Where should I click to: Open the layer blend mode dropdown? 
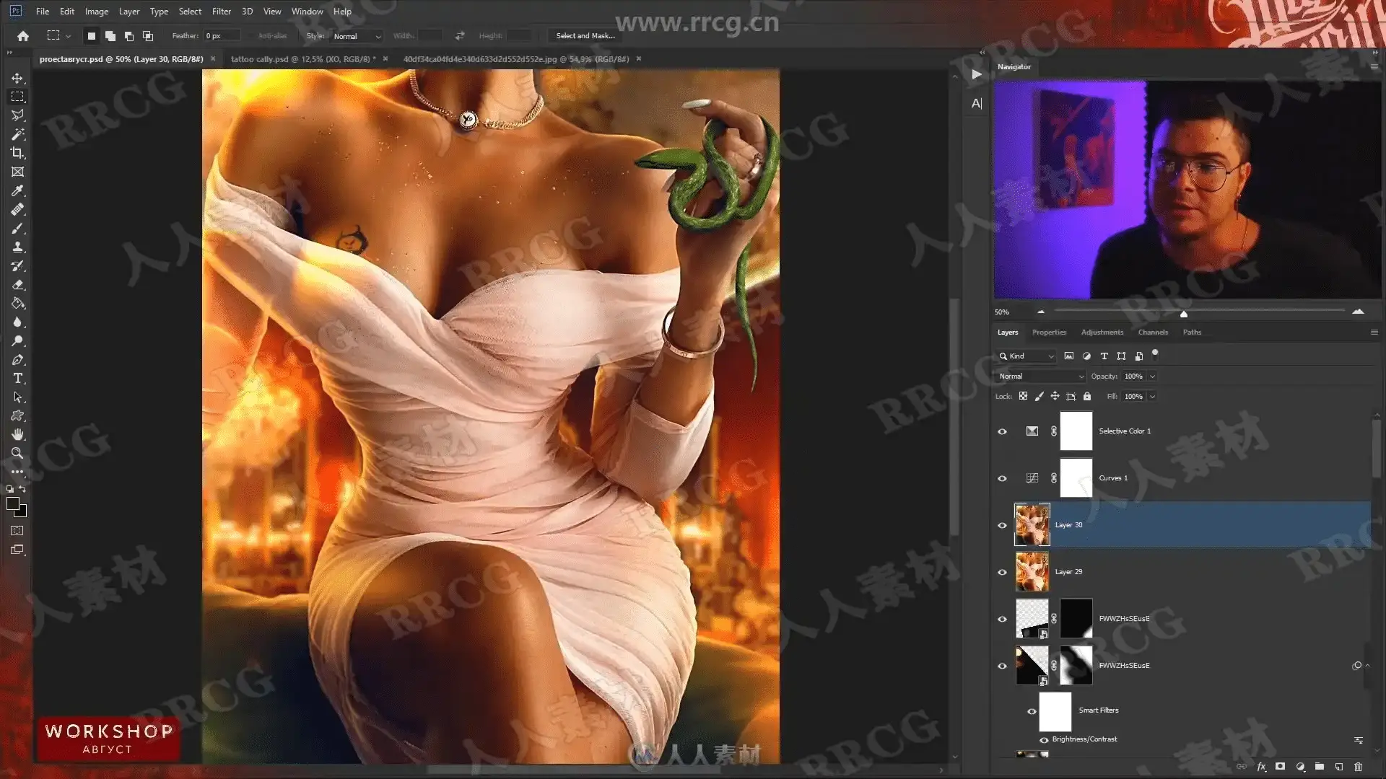tap(1040, 376)
